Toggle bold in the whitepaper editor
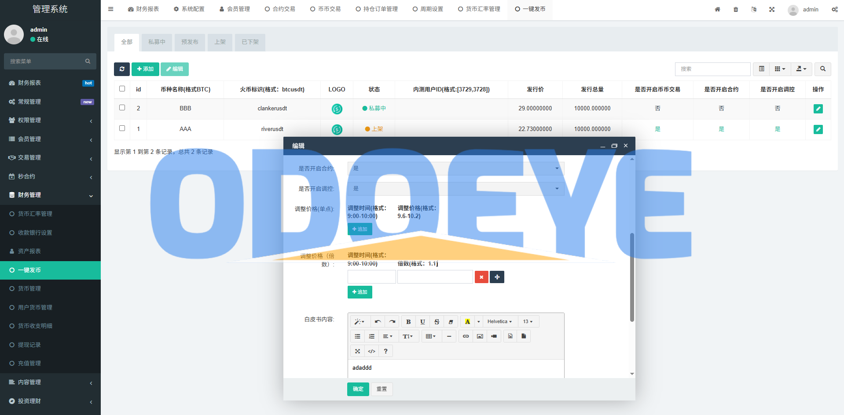The height and width of the screenshot is (415, 844). pos(408,322)
